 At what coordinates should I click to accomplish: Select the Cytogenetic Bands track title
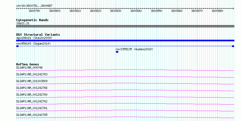click(32, 20)
